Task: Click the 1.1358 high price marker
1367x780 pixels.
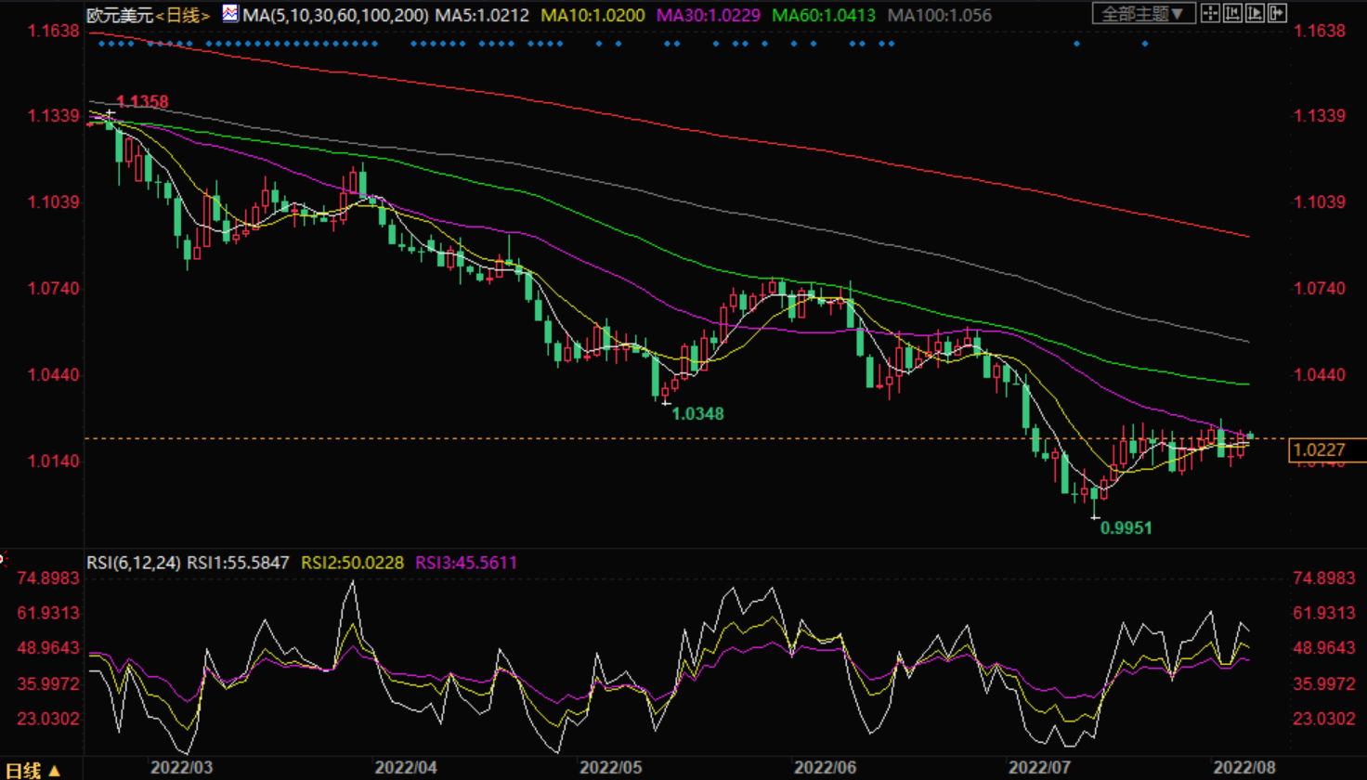Action: pyautogui.click(x=141, y=102)
